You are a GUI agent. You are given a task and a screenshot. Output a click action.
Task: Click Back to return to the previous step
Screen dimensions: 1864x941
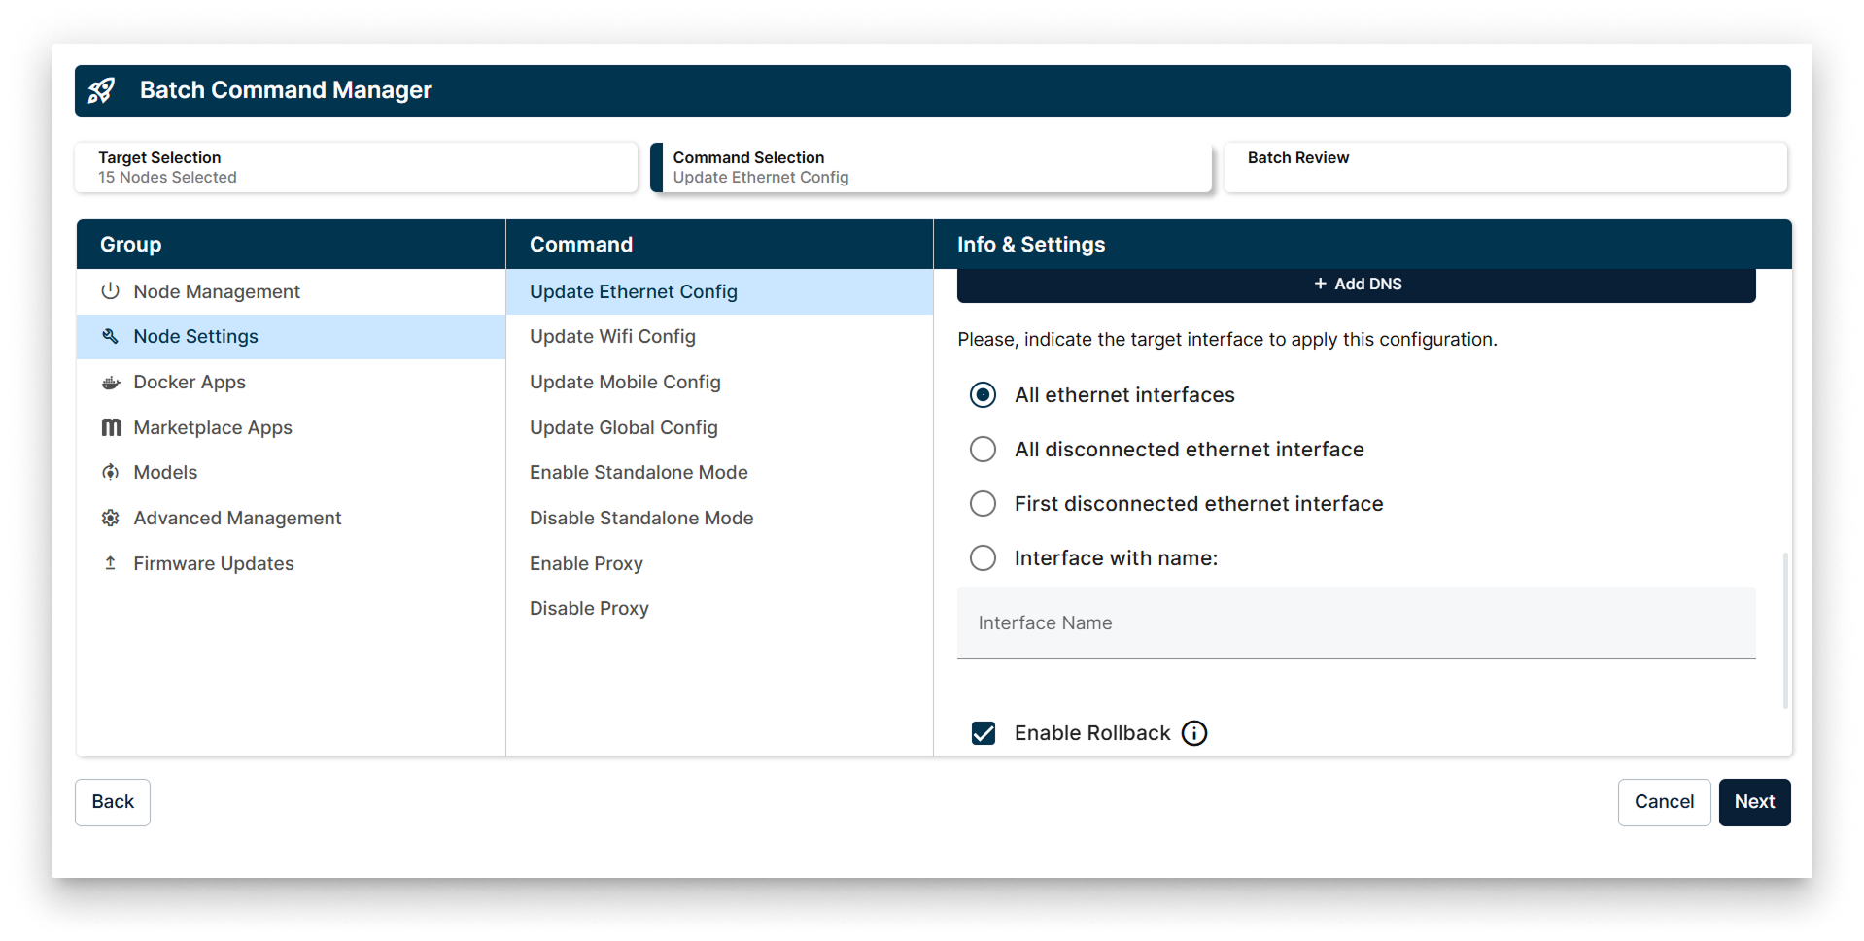coord(112,802)
